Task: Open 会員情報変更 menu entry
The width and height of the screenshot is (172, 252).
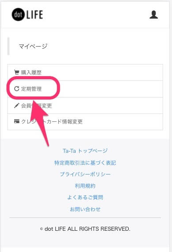Action: [85, 105]
